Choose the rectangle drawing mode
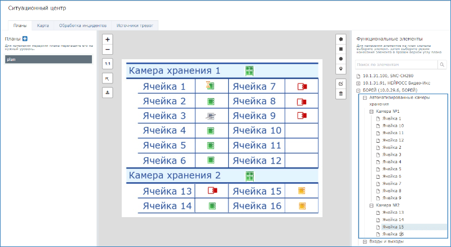This screenshot has height=247, width=451. coord(341,49)
